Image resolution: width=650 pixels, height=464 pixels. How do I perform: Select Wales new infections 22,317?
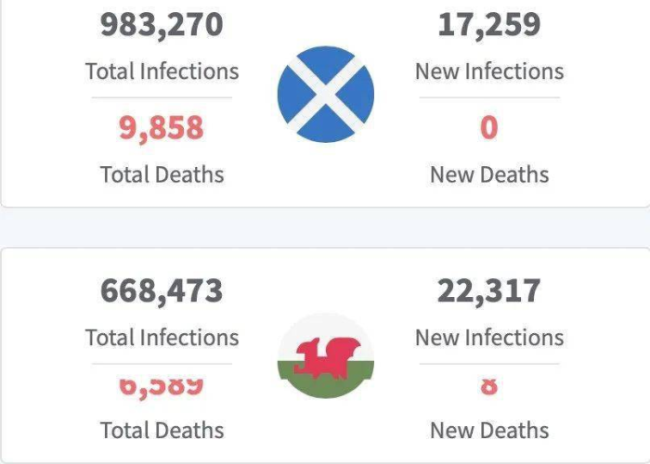489,290
